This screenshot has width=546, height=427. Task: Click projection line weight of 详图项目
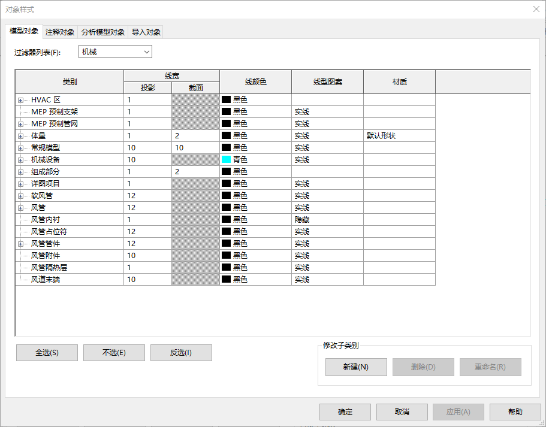(x=147, y=184)
